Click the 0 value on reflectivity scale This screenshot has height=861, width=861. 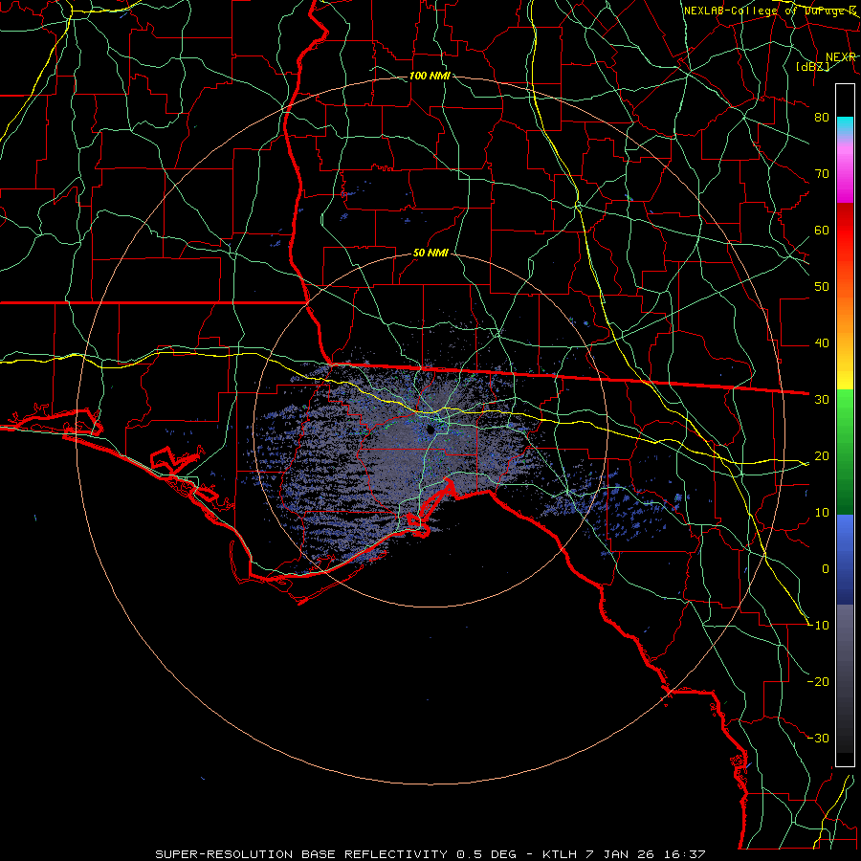826,569
